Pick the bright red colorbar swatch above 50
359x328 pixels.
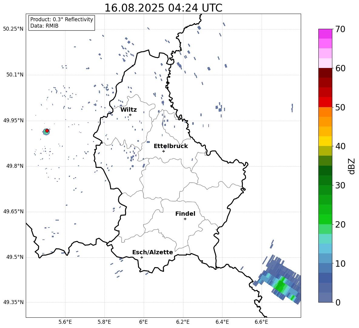coord(325,102)
